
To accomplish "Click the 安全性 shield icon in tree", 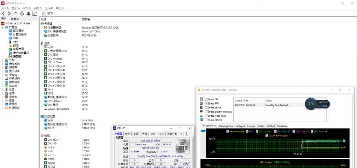I will click(x=6, y=97).
